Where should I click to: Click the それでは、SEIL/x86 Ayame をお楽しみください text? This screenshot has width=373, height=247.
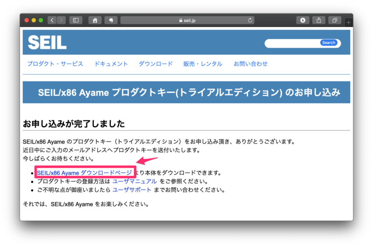click(x=86, y=204)
